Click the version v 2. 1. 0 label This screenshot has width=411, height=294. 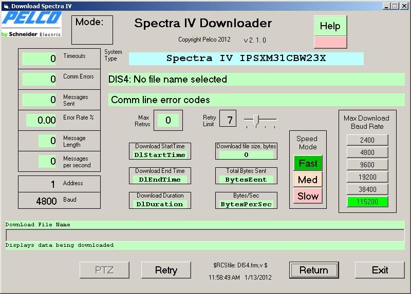[255, 40]
